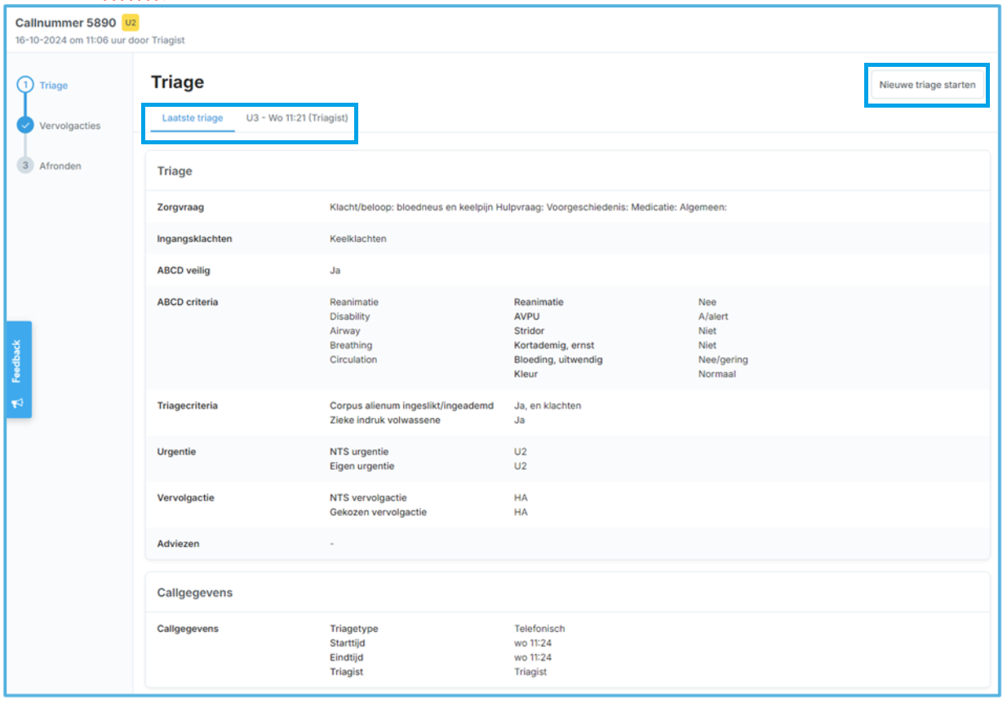This screenshot has width=1007, height=702.
Task: Open the Feedback side panel text
Action: (x=18, y=361)
